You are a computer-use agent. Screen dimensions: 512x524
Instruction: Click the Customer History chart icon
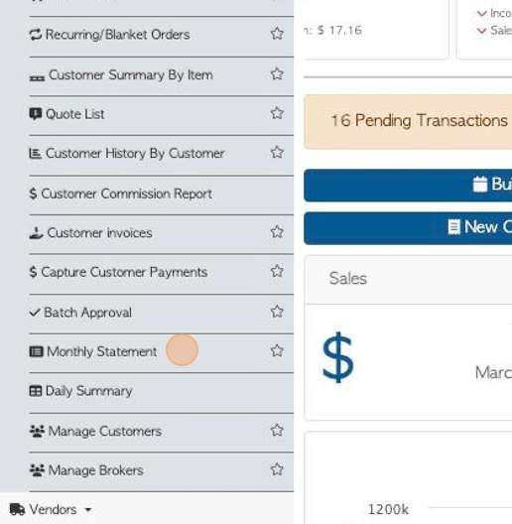pyautogui.click(x=36, y=154)
